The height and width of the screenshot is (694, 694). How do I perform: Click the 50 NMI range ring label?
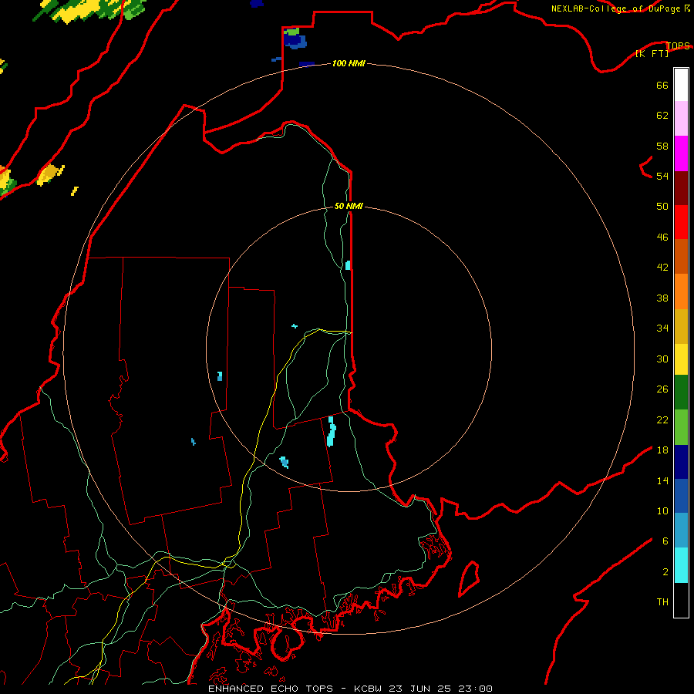pyautogui.click(x=349, y=206)
